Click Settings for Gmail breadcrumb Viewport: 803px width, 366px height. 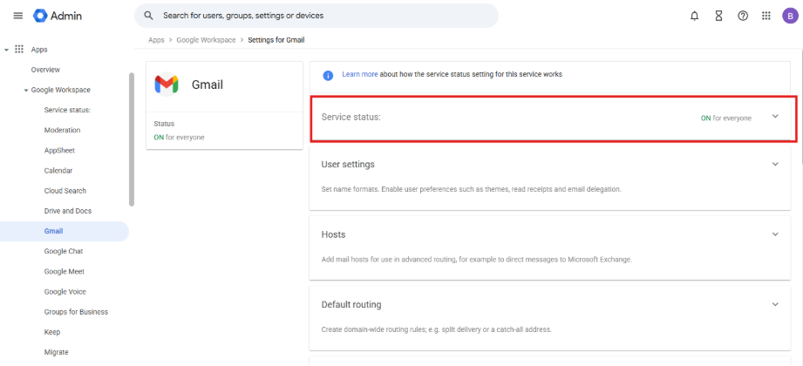coord(276,40)
